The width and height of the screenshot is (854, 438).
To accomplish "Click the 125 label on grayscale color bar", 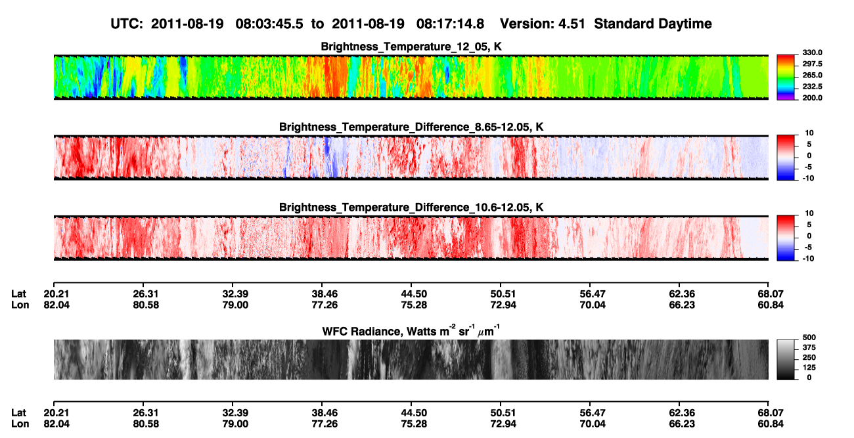I will click(x=809, y=368).
